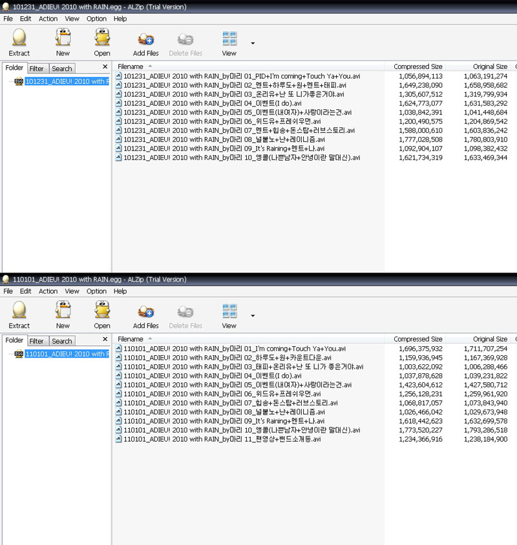The height and width of the screenshot is (545, 517).
Task: Open Action menu in 101231 window
Action: click(48, 19)
